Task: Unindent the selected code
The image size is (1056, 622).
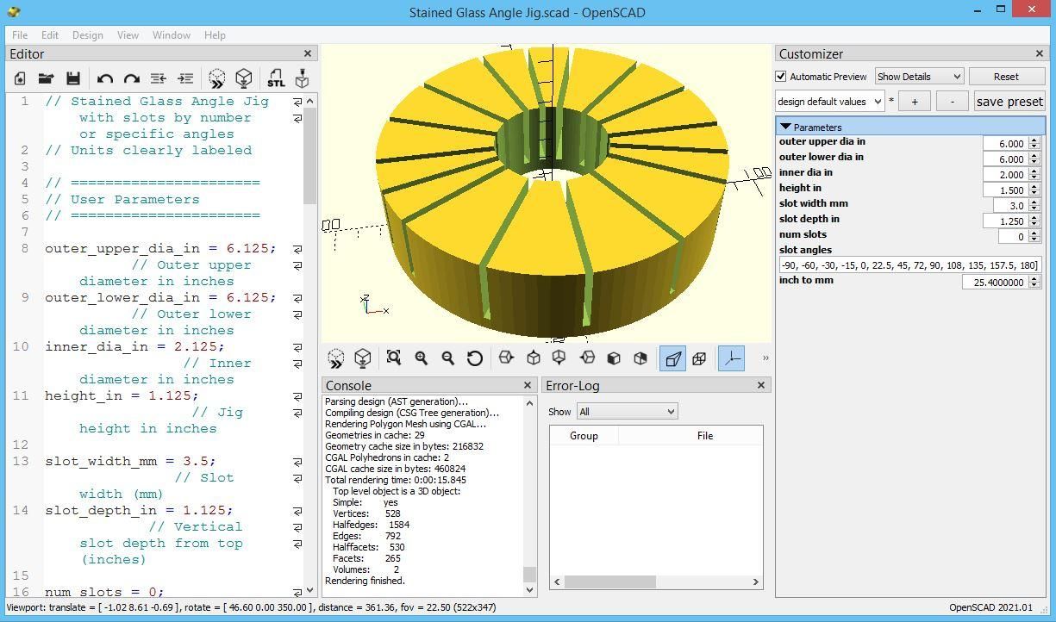Action: click(159, 78)
